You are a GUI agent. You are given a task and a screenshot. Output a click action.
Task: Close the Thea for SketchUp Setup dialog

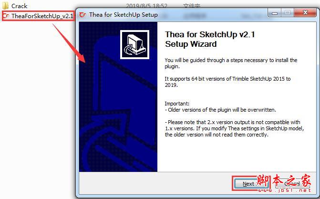306,13
